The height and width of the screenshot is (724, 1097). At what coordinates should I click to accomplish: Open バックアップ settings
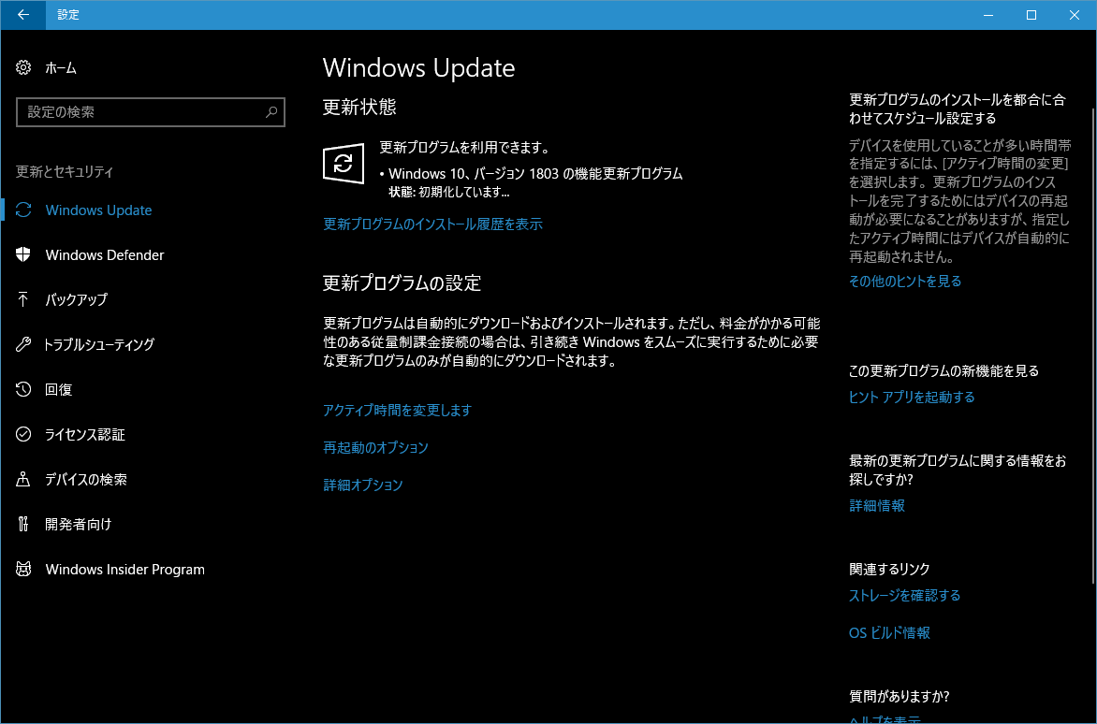(x=76, y=300)
